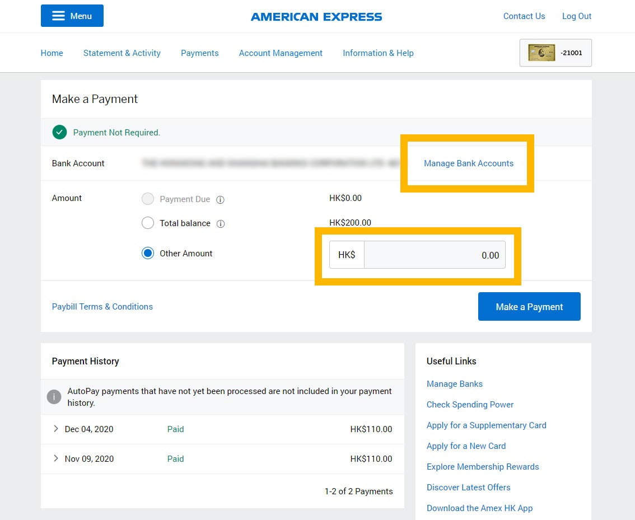
Task: Open the Information & Help menu
Action: pyautogui.click(x=378, y=53)
